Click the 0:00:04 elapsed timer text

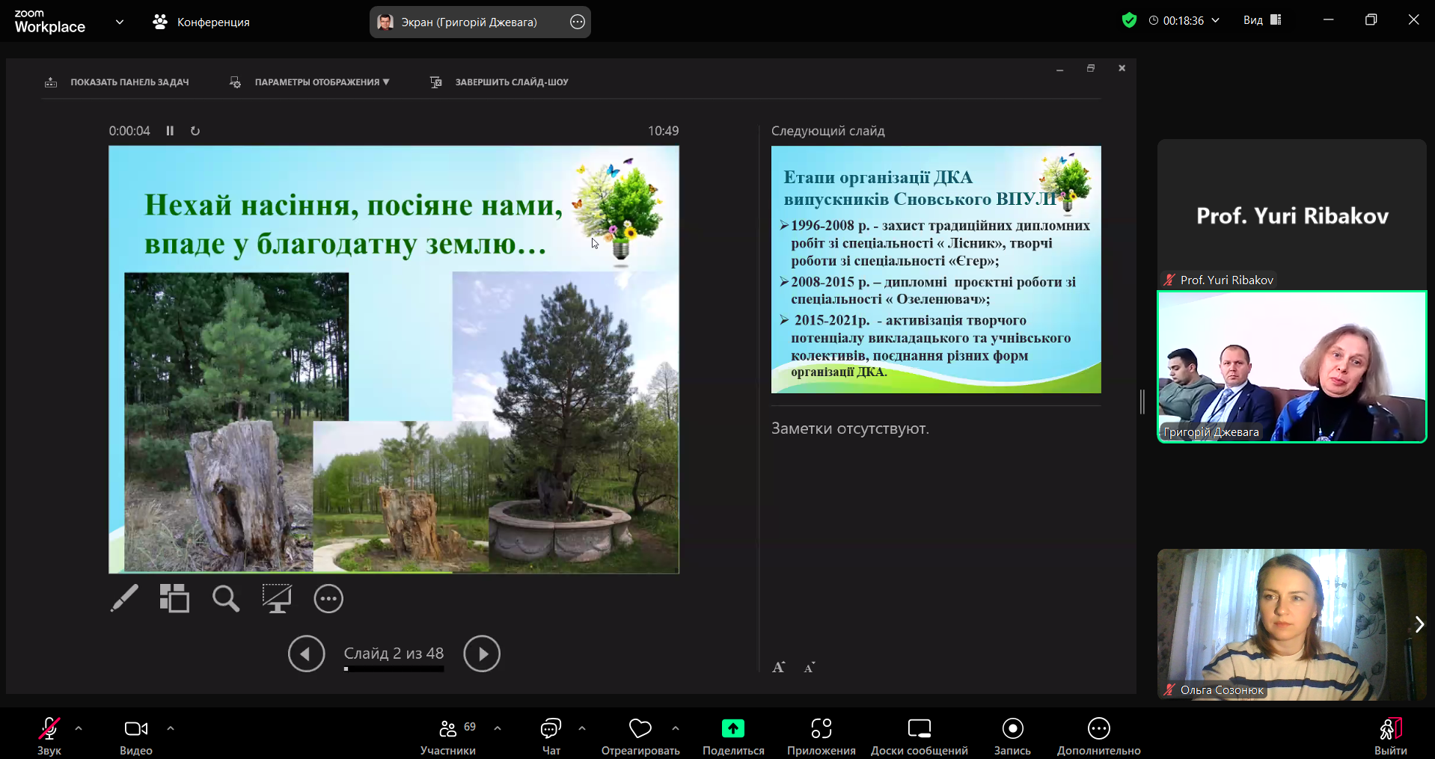[x=129, y=131]
